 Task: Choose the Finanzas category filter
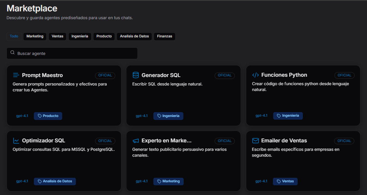tap(164, 36)
